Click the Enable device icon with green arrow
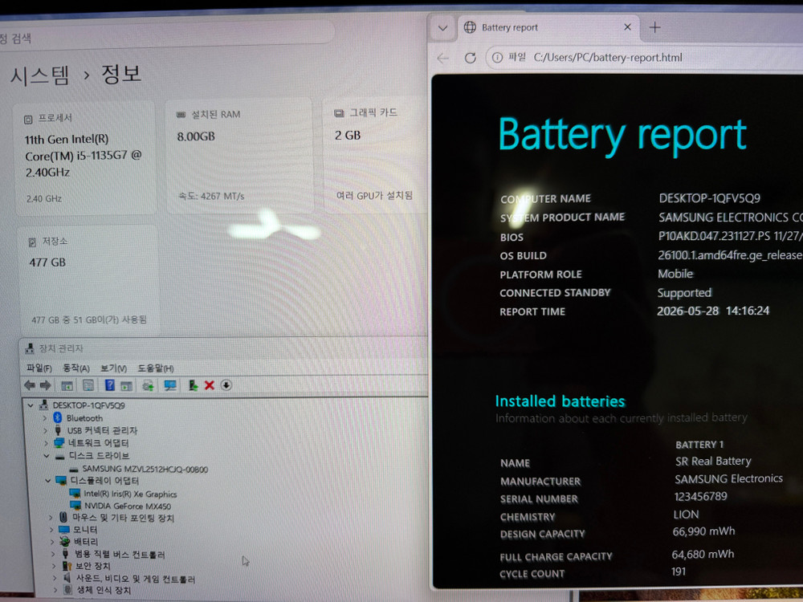This screenshot has width=803, height=602. [193, 385]
